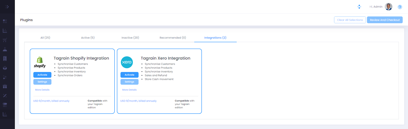Switch to the All (25) tab
408x129 pixels.
(x=45, y=38)
